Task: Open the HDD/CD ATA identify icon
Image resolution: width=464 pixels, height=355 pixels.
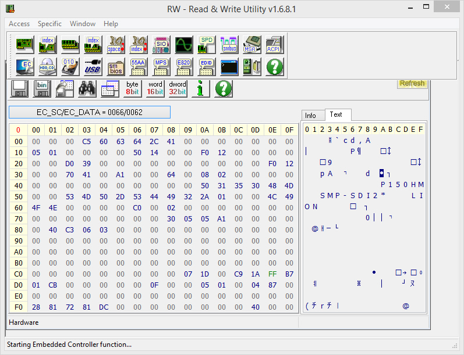Action: tap(48, 67)
